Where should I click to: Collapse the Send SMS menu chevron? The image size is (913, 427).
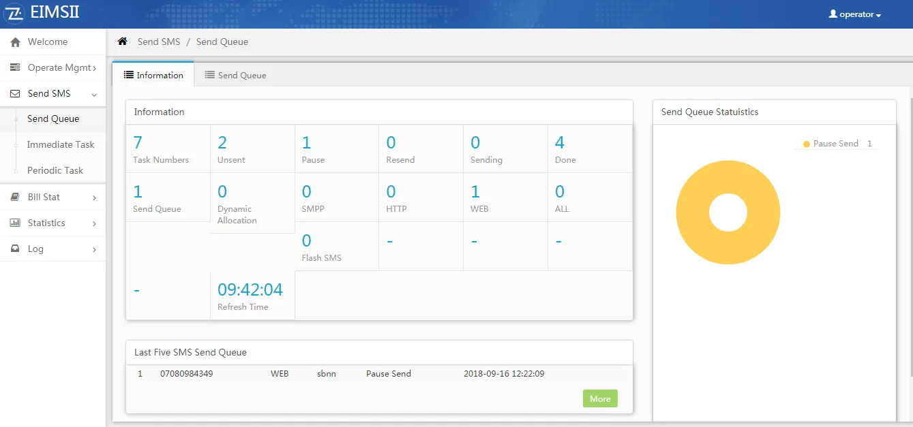tap(94, 95)
